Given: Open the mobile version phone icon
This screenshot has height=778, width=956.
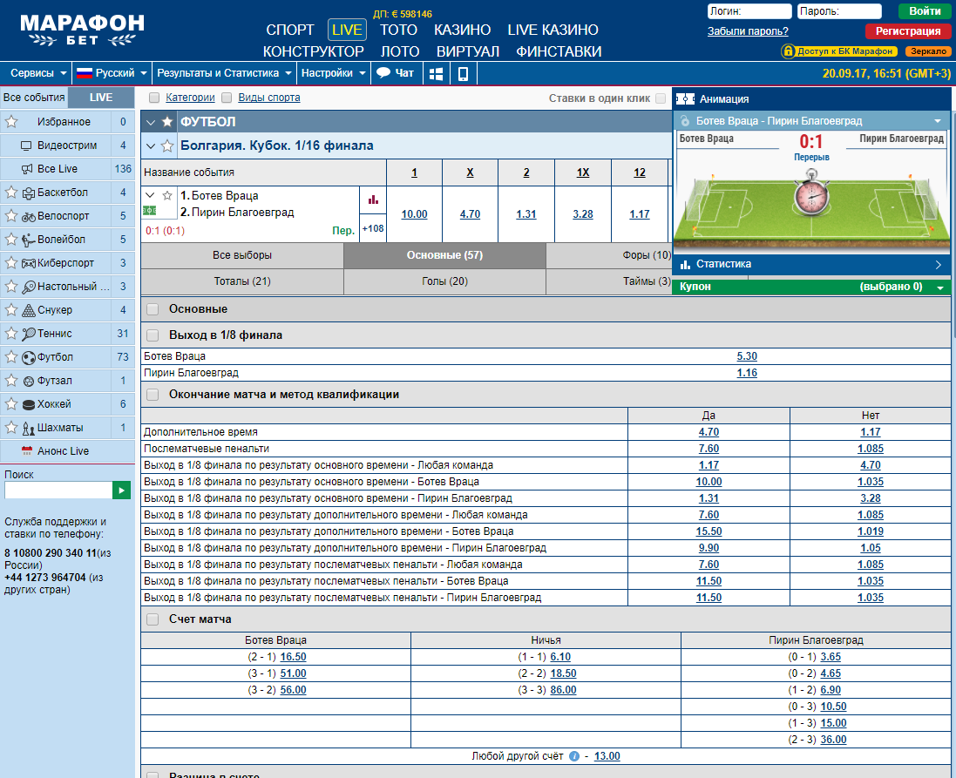Looking at the screenshot, I should pyautogui.click(x=463, y=74).
